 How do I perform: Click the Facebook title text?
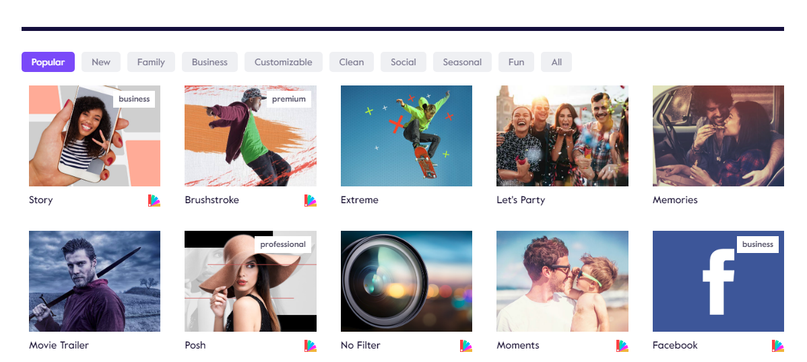tap(675, 345)
